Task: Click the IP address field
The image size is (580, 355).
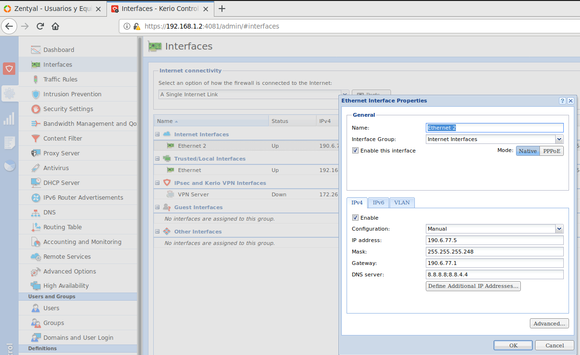Action: tap(495, 240)
